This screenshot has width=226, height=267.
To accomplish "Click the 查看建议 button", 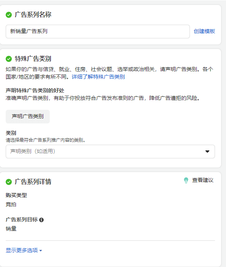I will click(x=199, y=180).
